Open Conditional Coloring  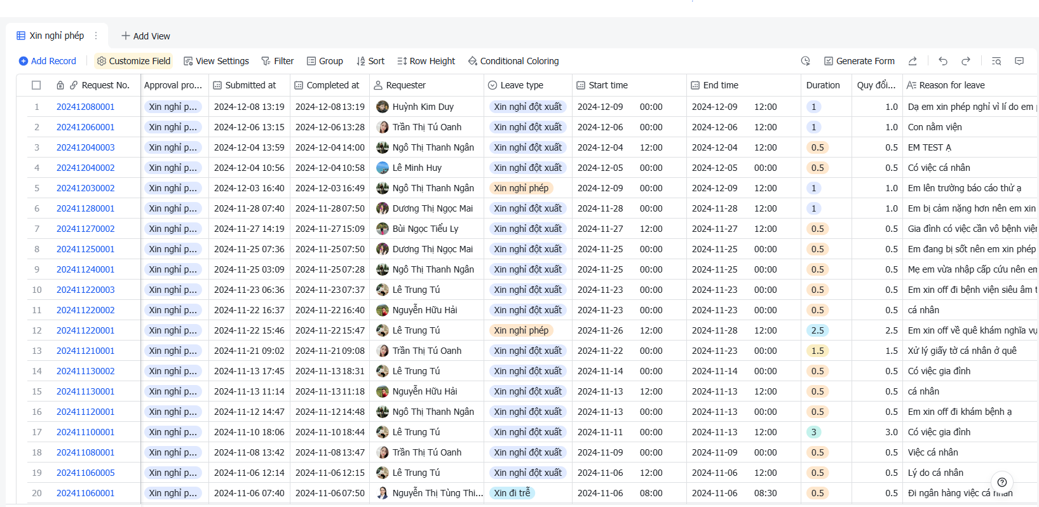coord(513,61)
